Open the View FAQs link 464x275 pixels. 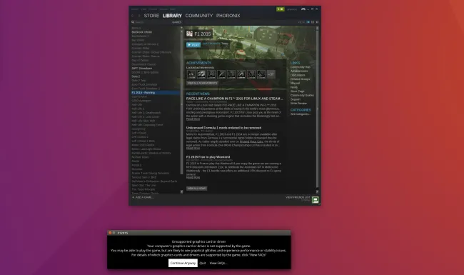click(218, 263)
